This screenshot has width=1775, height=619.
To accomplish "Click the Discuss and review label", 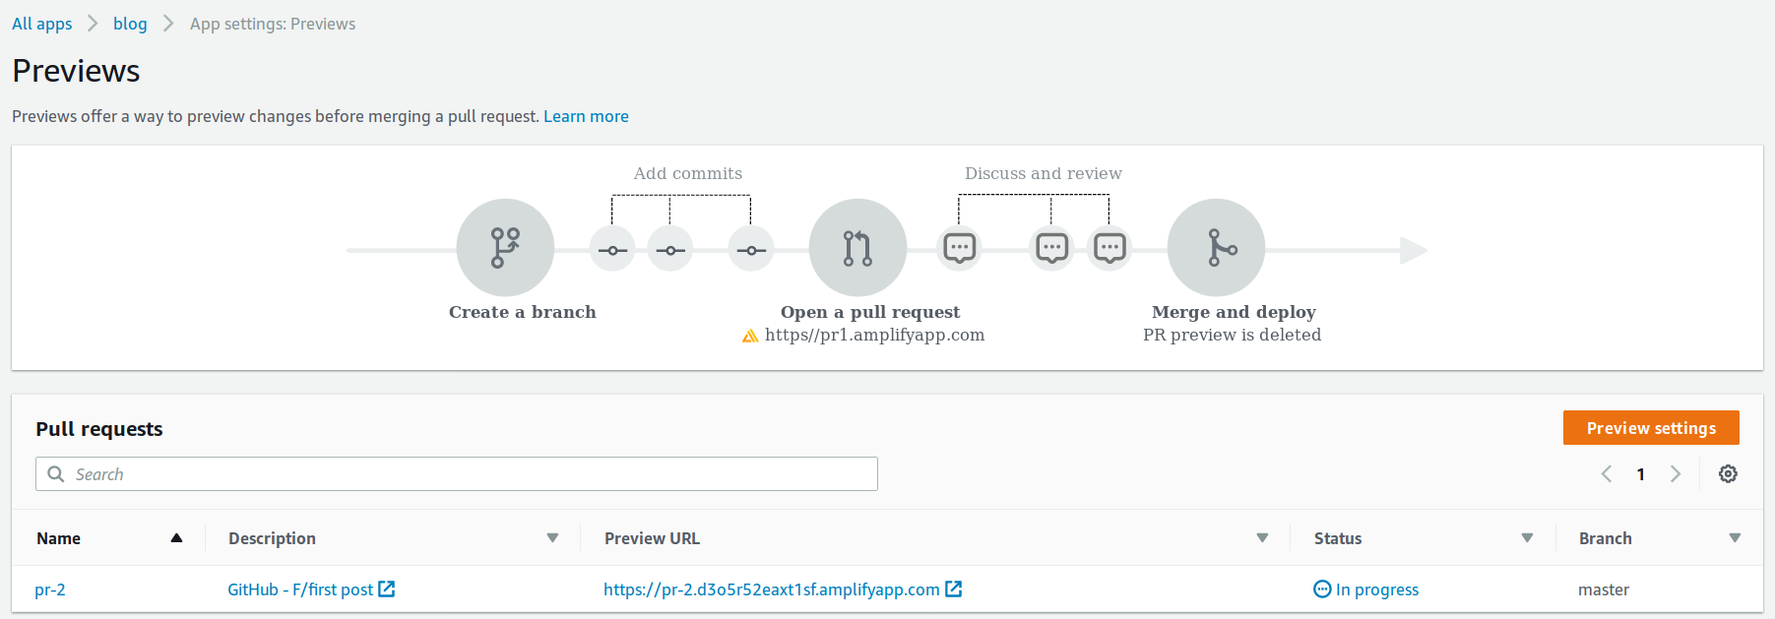I will pos(1044,173).
